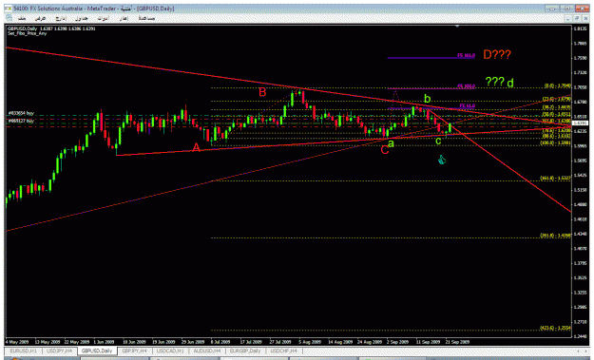594x360 pixels.
Task: Click the '1 Jun 2009' date on time axis
Action: [x=105, y=342]
